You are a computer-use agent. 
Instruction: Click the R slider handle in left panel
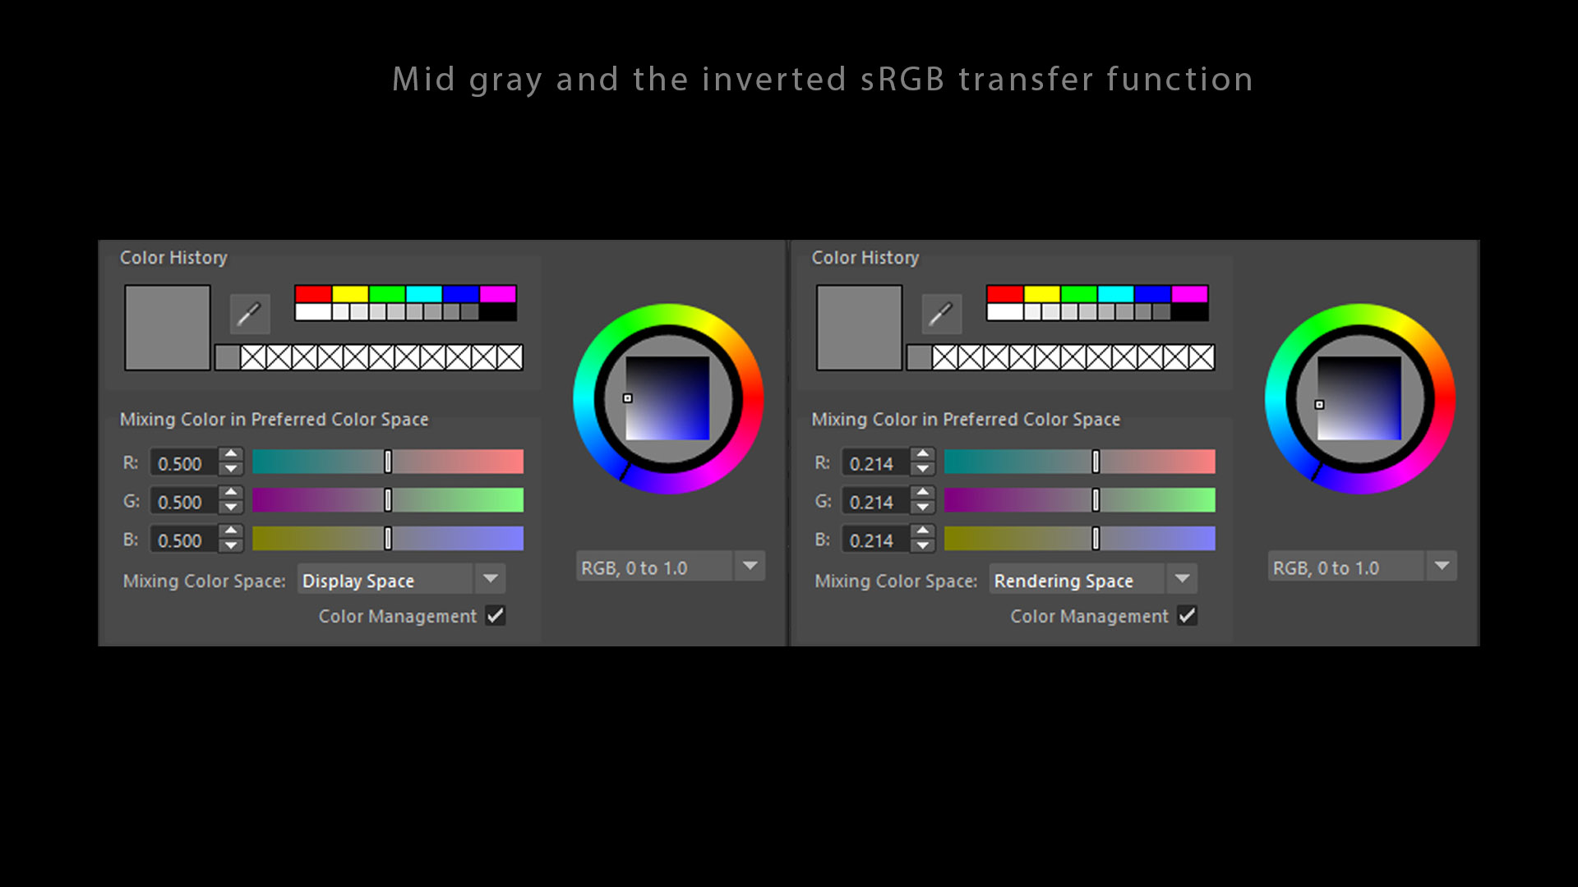(388, 462)
